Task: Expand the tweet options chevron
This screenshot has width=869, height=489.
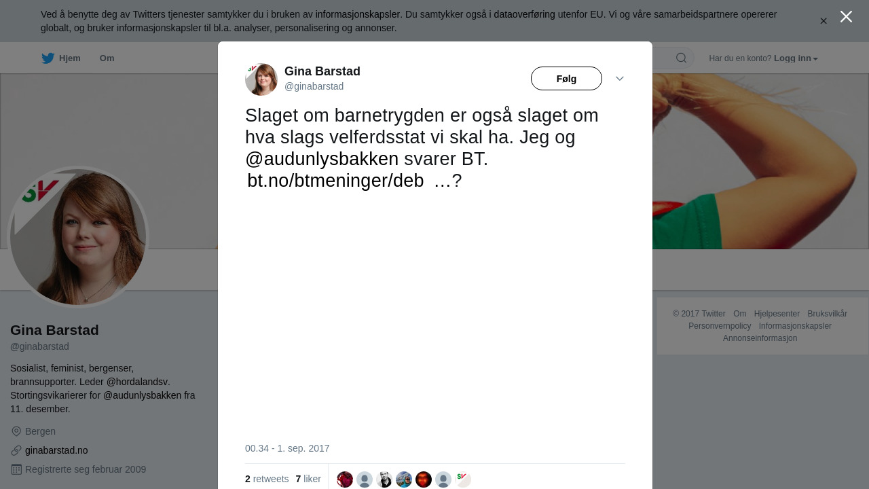Action: point(620,79)
